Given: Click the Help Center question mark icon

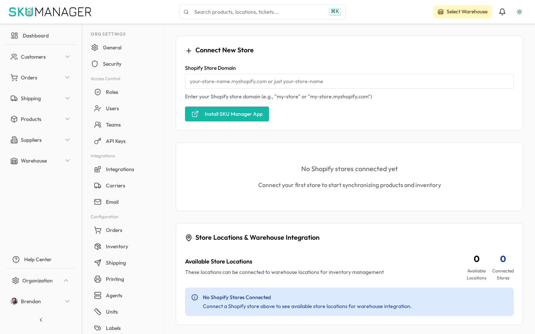Looking at the screenshot, I should [16, 259].
